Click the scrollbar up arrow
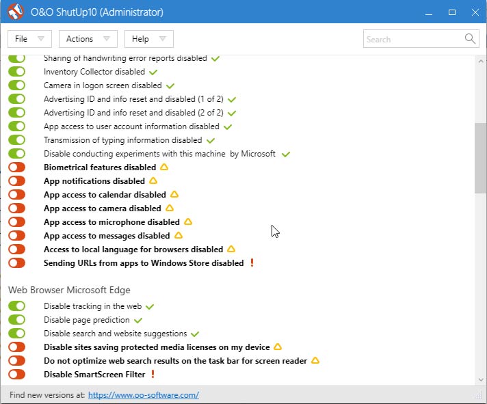The height and width of the screenshot is (404, 487). (x=481, y=62)
